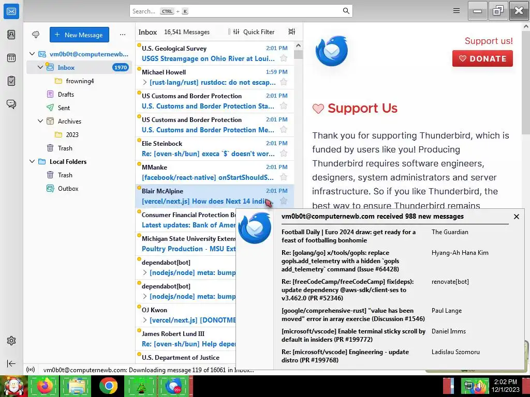Open the Michigan State University Poultry message

186,243
